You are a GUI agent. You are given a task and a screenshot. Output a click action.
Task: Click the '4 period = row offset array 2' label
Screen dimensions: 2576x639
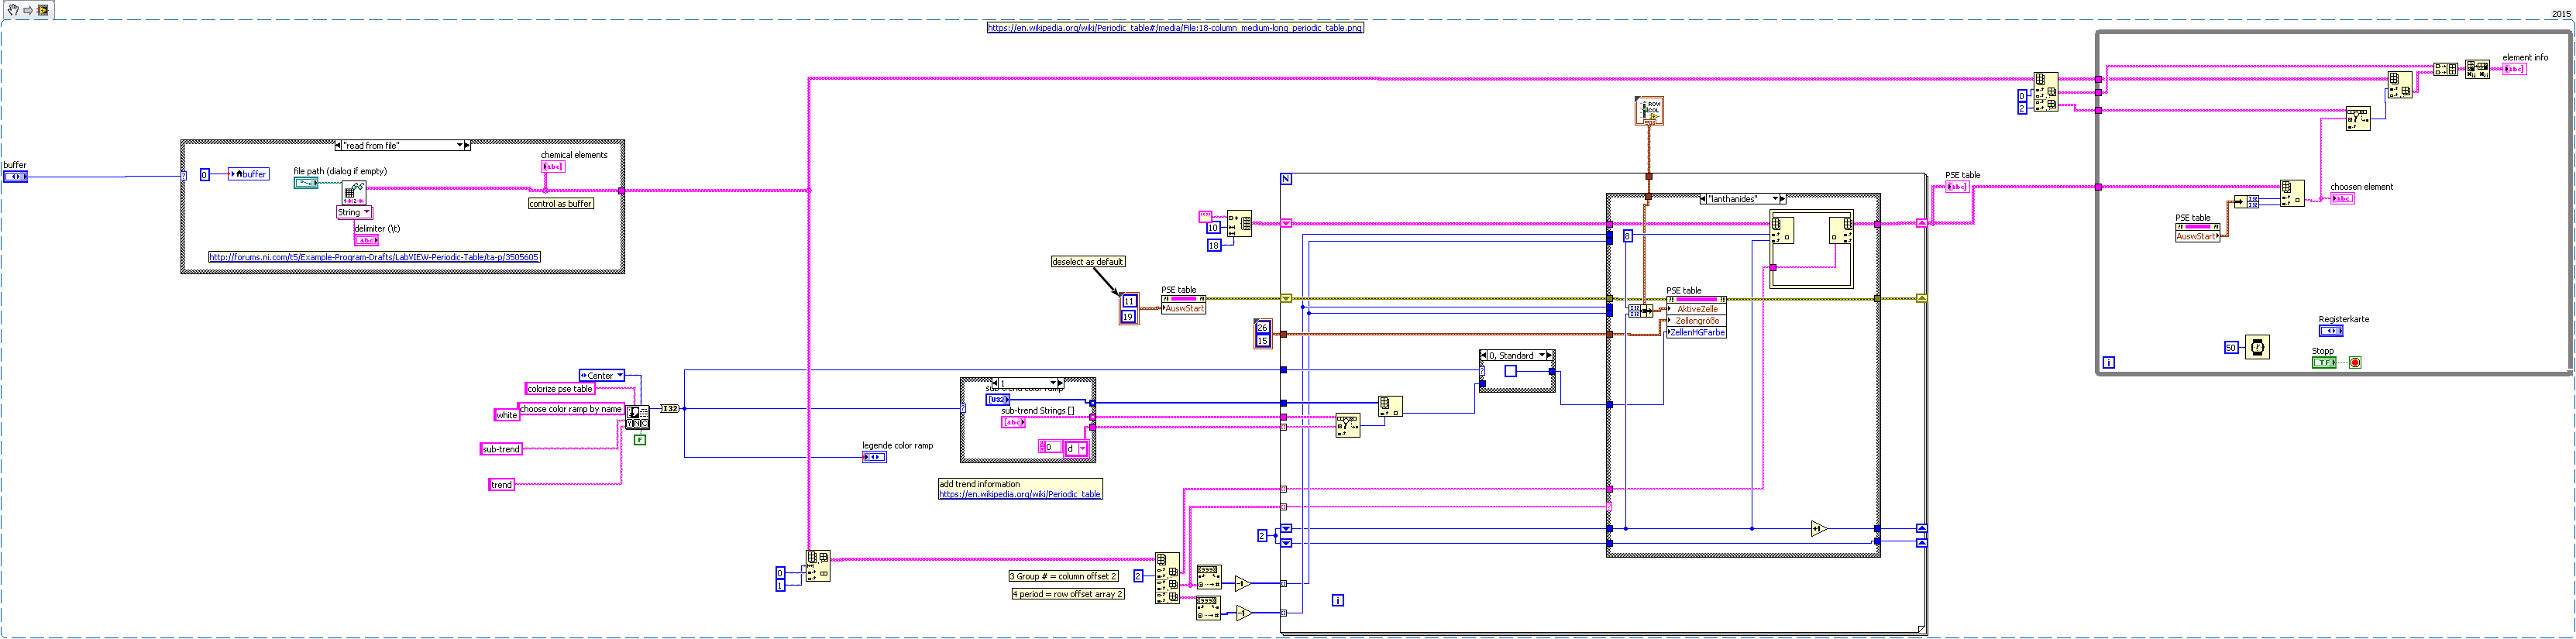pos(1068,594)
